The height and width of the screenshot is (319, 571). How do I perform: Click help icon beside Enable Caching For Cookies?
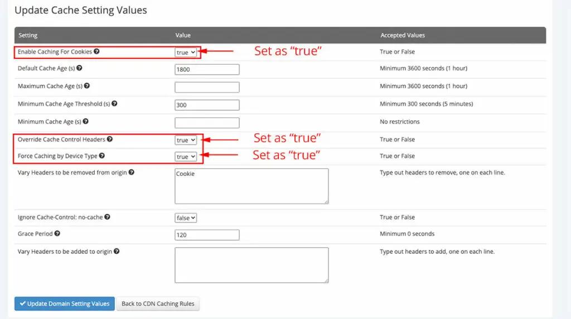[x=96, y=51]
